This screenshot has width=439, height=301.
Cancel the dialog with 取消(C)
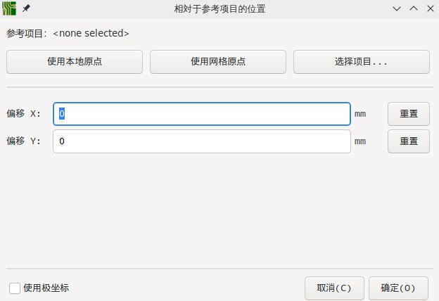tap(334, 288)
